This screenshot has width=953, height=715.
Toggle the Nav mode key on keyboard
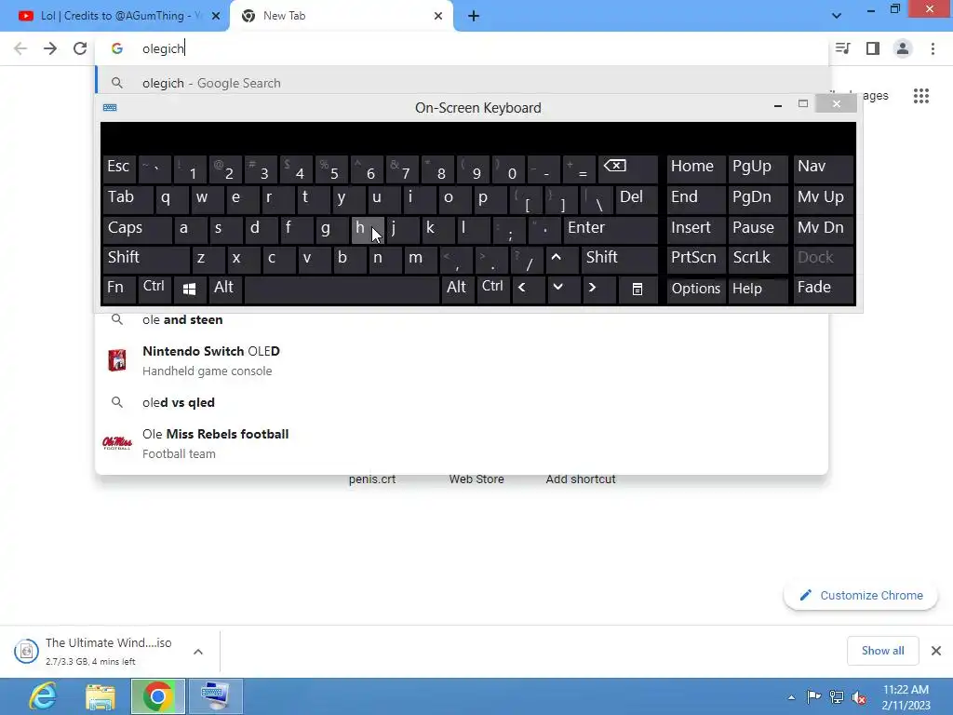coord(823,168)
